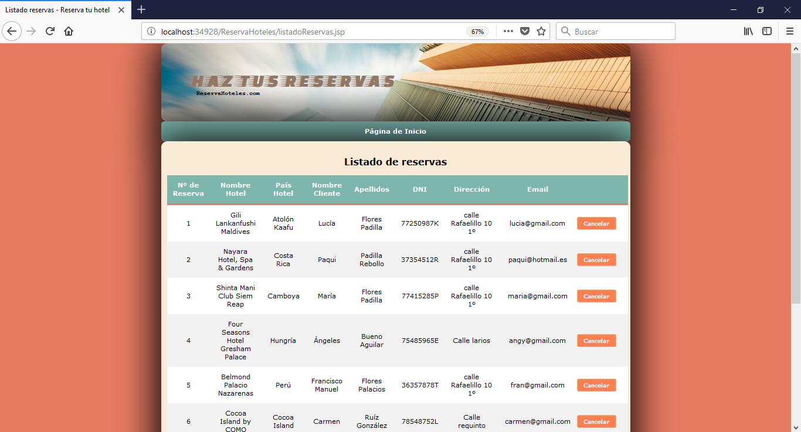Click email angy@gmail.com
This screenshot has height=432, width=801.
[x=538, y=341]
